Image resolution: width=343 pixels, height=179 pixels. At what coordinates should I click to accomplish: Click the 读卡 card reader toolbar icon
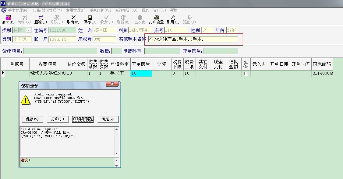pyautogui.click(x=8, y=18)
